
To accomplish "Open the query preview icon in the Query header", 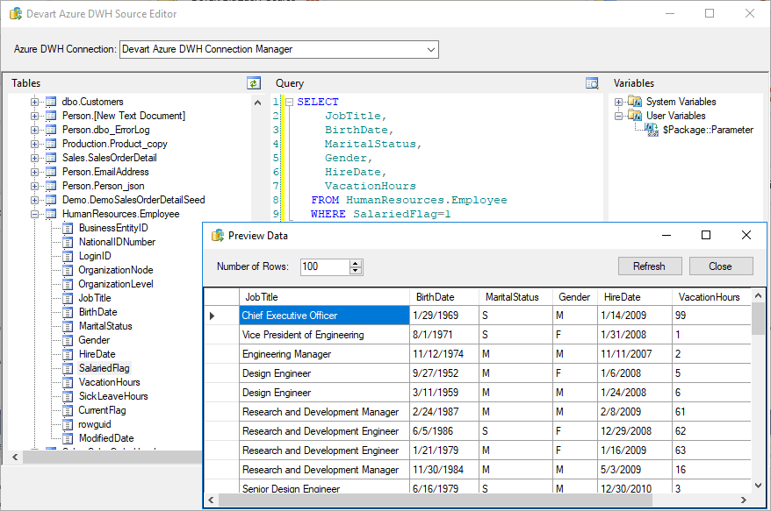I will click(592, 82).
